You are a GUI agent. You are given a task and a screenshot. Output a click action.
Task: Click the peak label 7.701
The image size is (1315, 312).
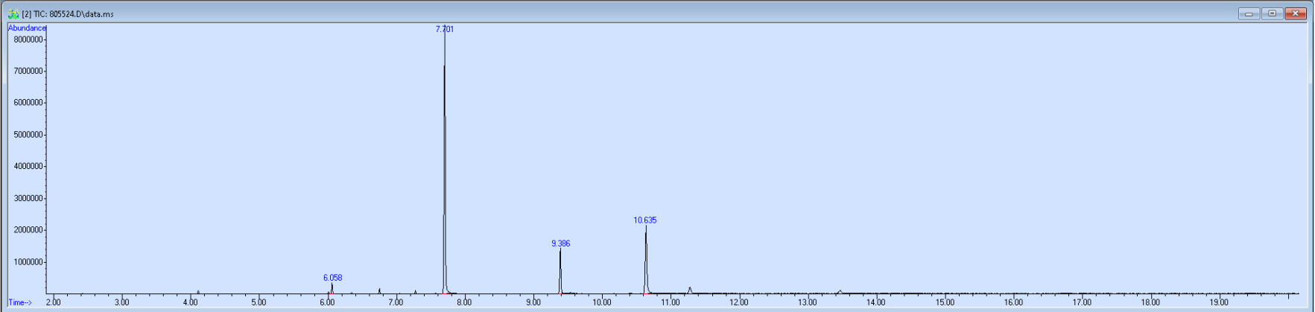tap(445, 29)
